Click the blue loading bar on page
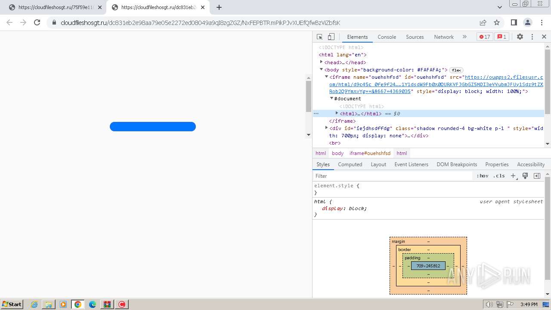551x310 pixels. click(153, 127)
